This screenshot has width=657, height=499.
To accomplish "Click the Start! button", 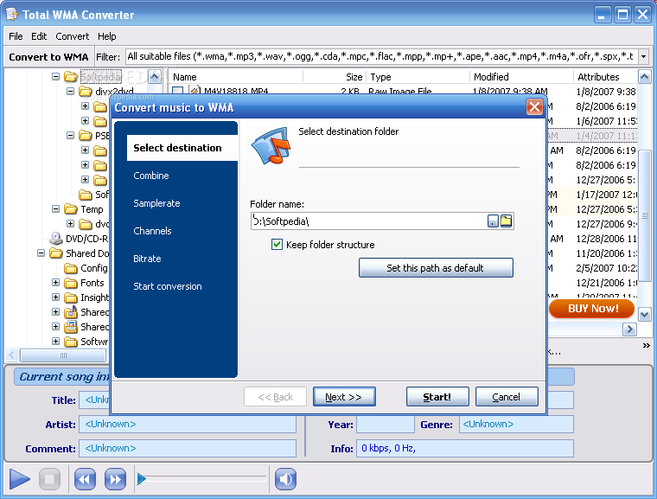I will [x=437, y=397].
